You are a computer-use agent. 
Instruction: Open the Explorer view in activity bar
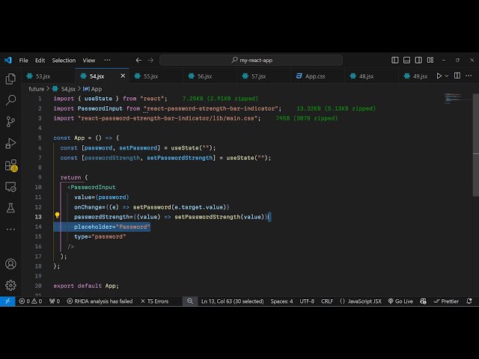(x=10, y=79)
